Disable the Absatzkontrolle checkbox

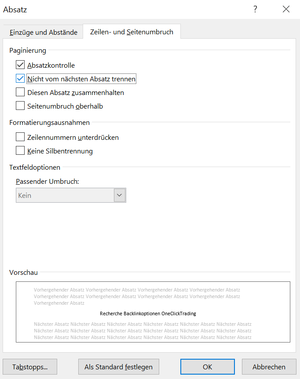point(20,65)
